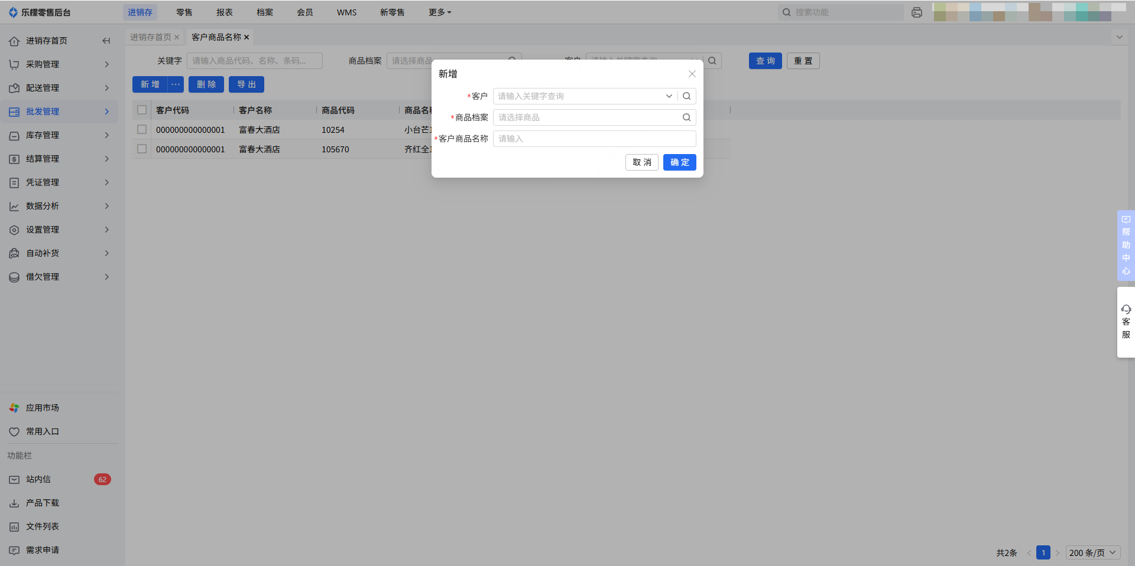Click the 进销存首页 home icon
1135x566 pixels.
(x=14, y=41)
